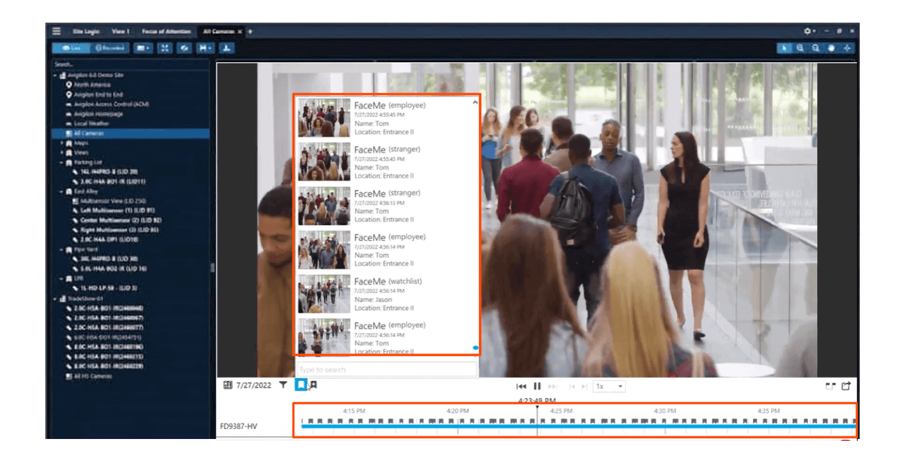Switch to Live video mode

pos(70,48)
